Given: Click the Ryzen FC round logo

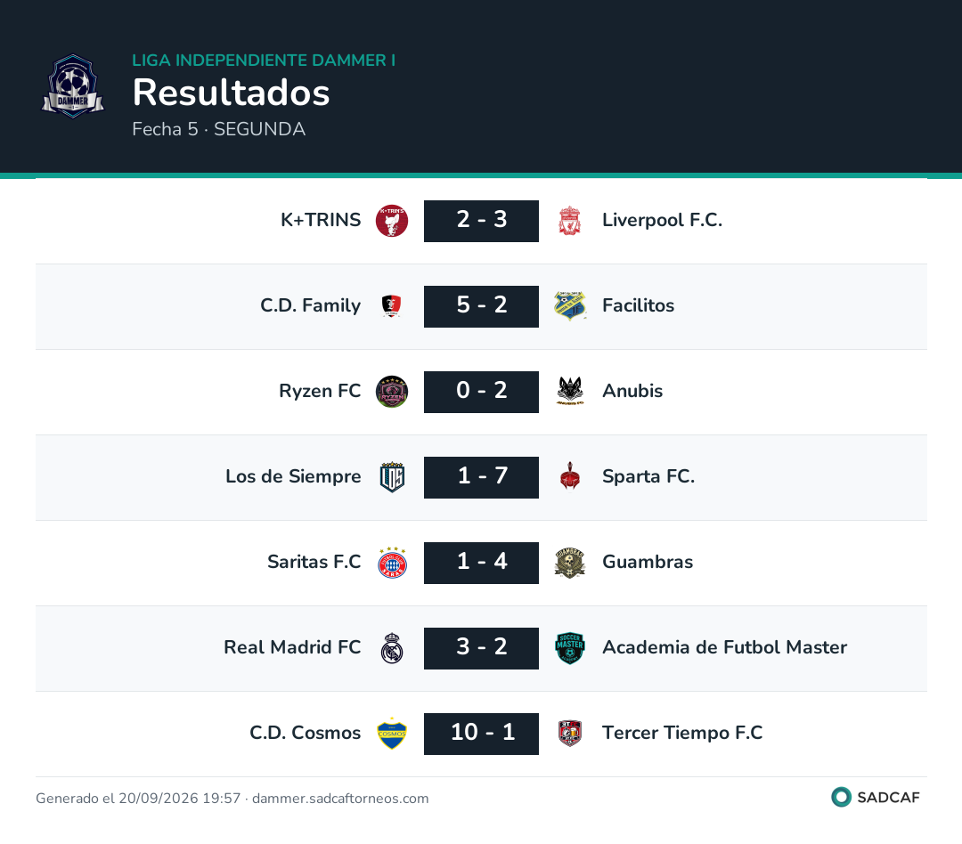Looking at the screenshot, I should click(x=392, y=392).
